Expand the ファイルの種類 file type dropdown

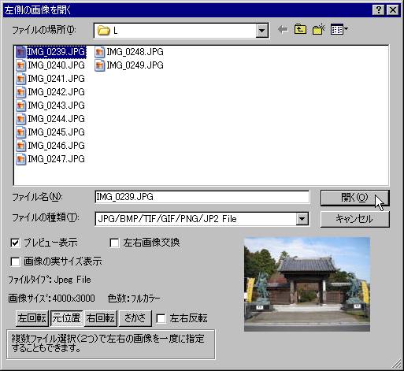(302, 219)
